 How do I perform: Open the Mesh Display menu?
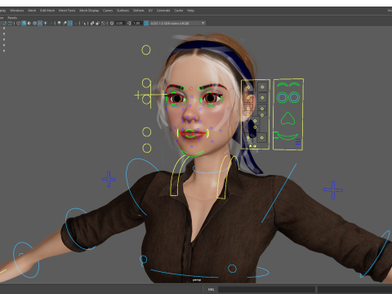click(89, 11)
